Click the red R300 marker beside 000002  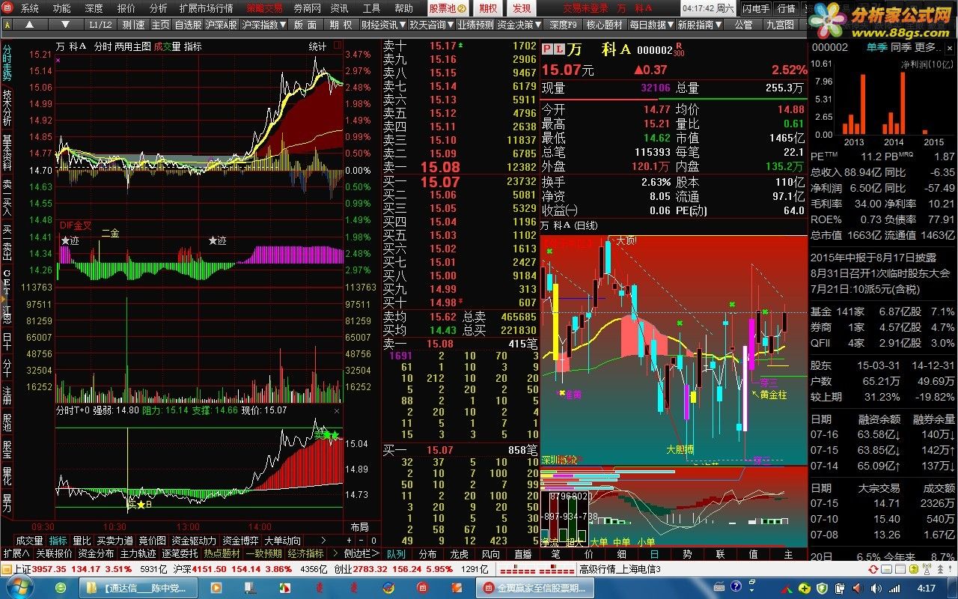pos(678,49)
